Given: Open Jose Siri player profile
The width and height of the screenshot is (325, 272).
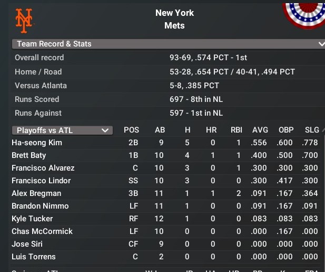Looking at the screenshot, I should (27, 244).
